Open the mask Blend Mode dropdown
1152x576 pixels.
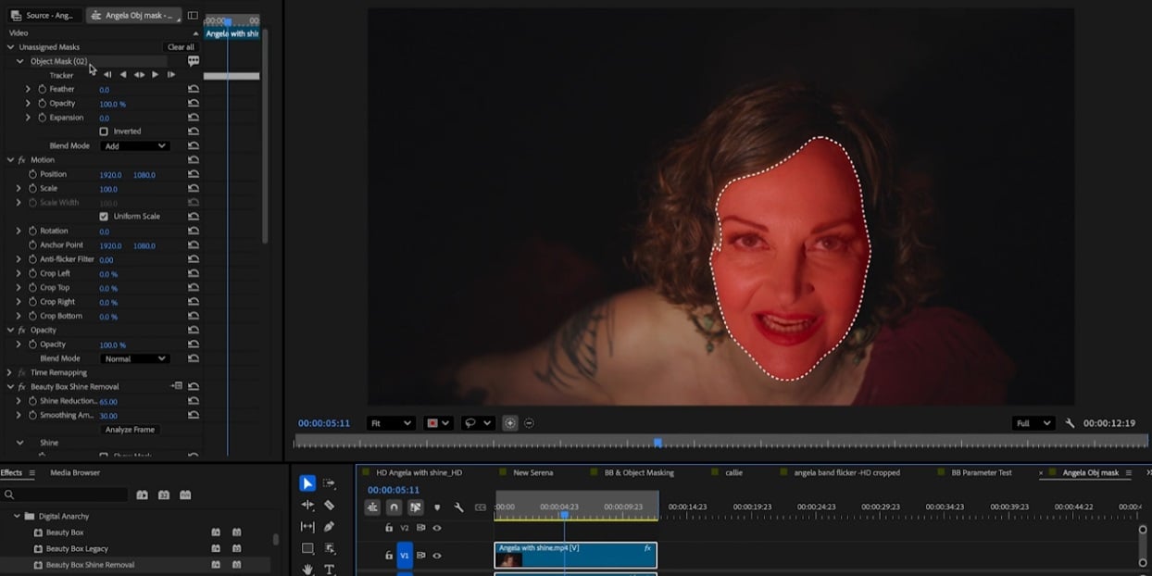(135, 146)
